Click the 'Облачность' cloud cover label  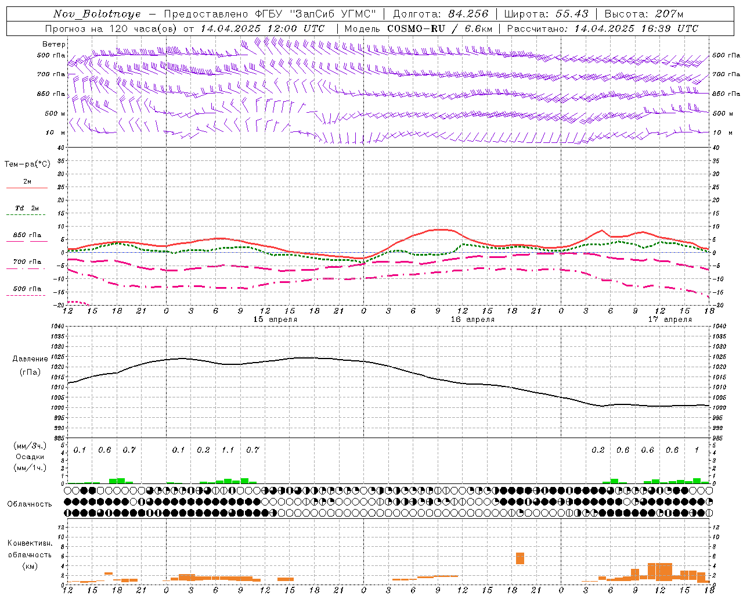coord(30,504)
